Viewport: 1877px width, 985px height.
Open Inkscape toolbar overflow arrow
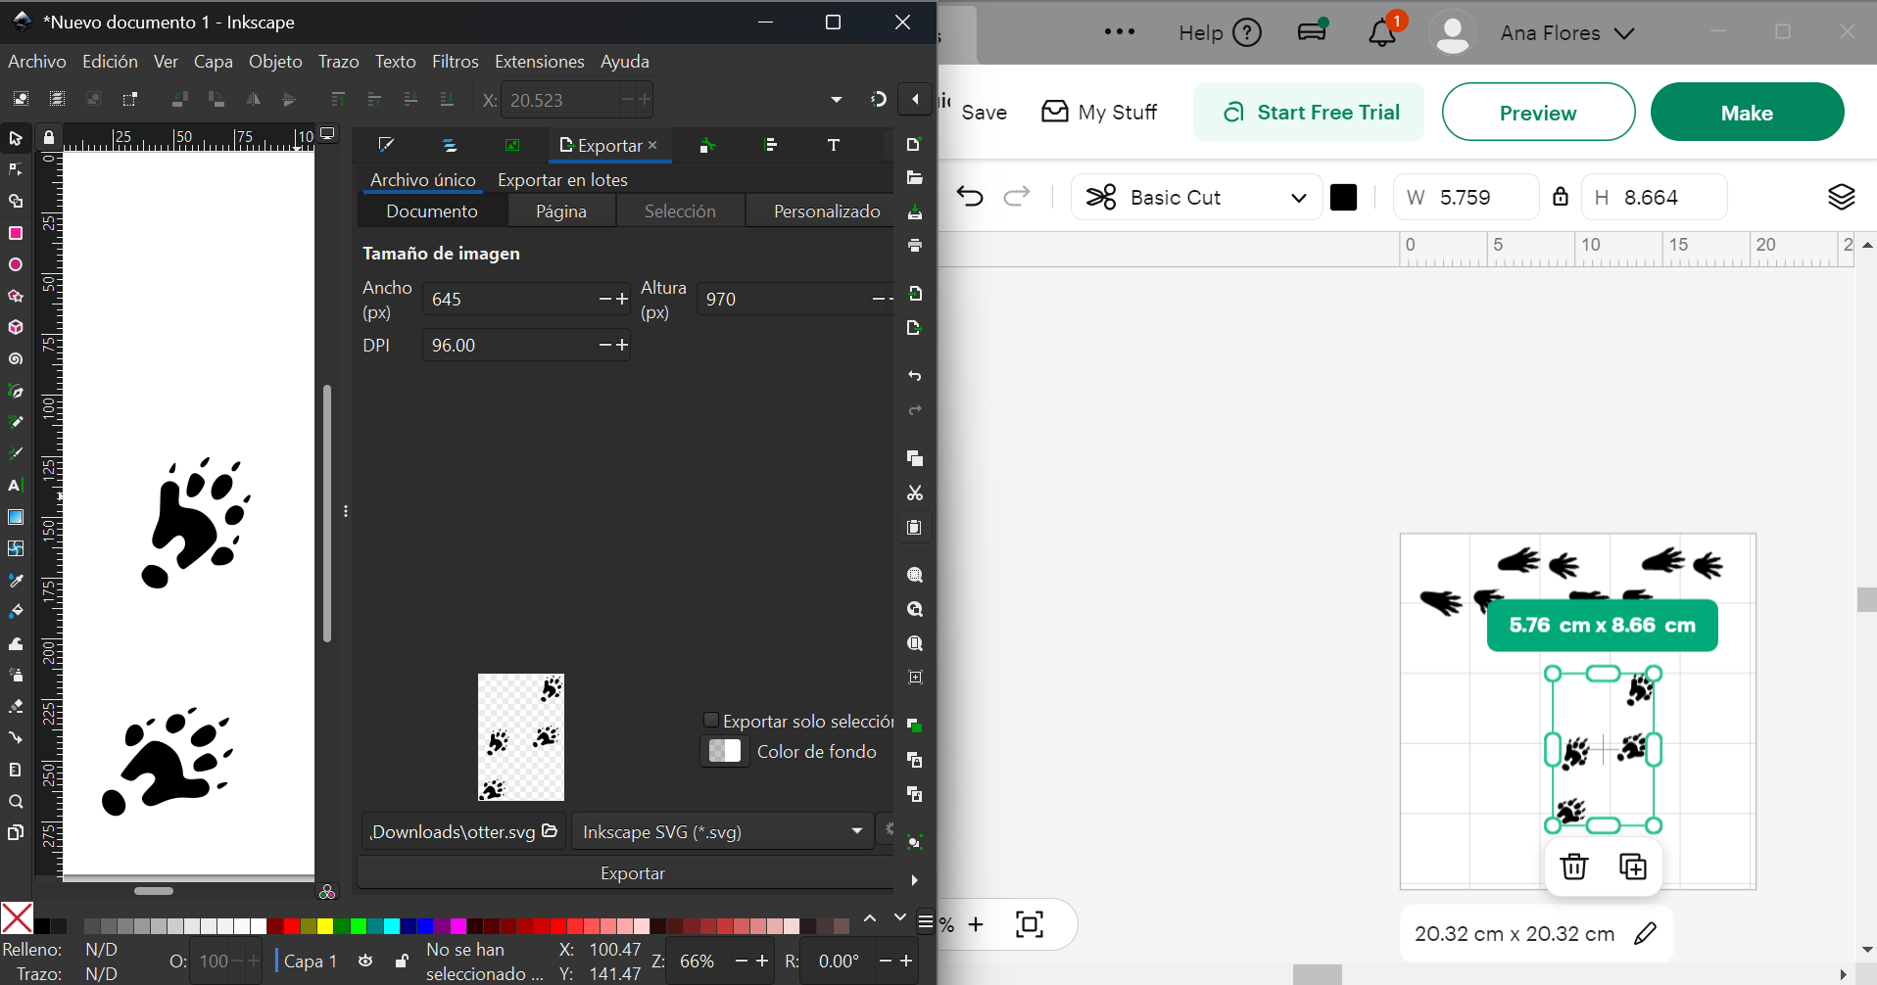pyautogui.click(x=837, y=99)
